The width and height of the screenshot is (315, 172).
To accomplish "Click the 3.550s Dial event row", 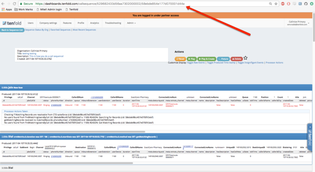I will [156, 168].
